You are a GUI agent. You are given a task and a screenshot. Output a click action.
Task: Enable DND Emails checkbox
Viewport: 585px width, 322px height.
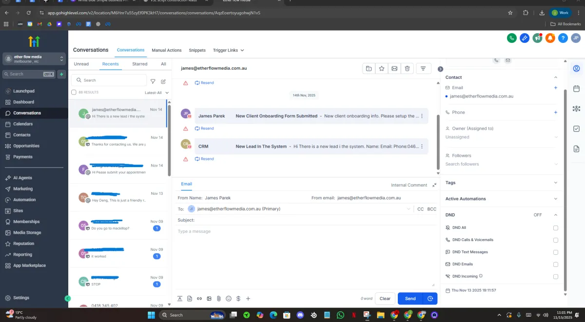(556, 265)
